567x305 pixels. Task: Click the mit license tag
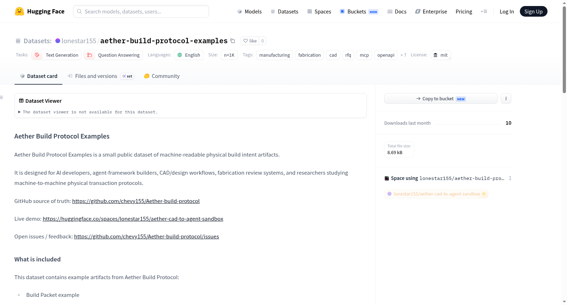[x=440, y=55]
